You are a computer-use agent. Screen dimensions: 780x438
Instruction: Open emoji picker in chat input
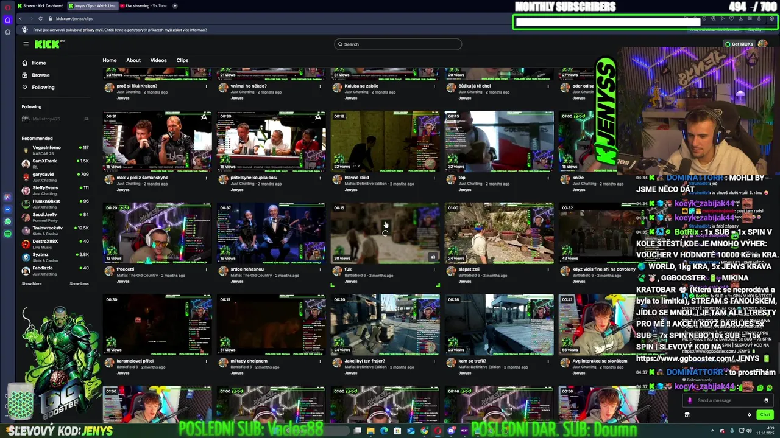pos(766,400)
